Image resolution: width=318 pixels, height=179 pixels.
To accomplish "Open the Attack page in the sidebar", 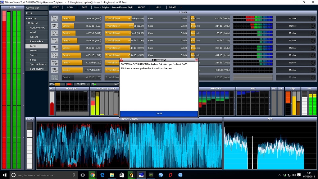I will (37, 32).
